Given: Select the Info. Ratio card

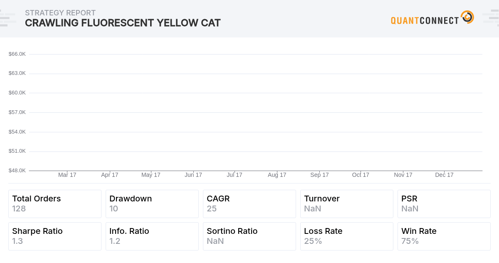Looking at the screenshot, I should [x=152, y=236].
